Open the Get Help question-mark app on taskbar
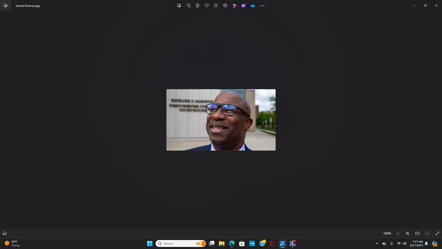The width and height of the screenshot is (442, 249). click(262, 243)
